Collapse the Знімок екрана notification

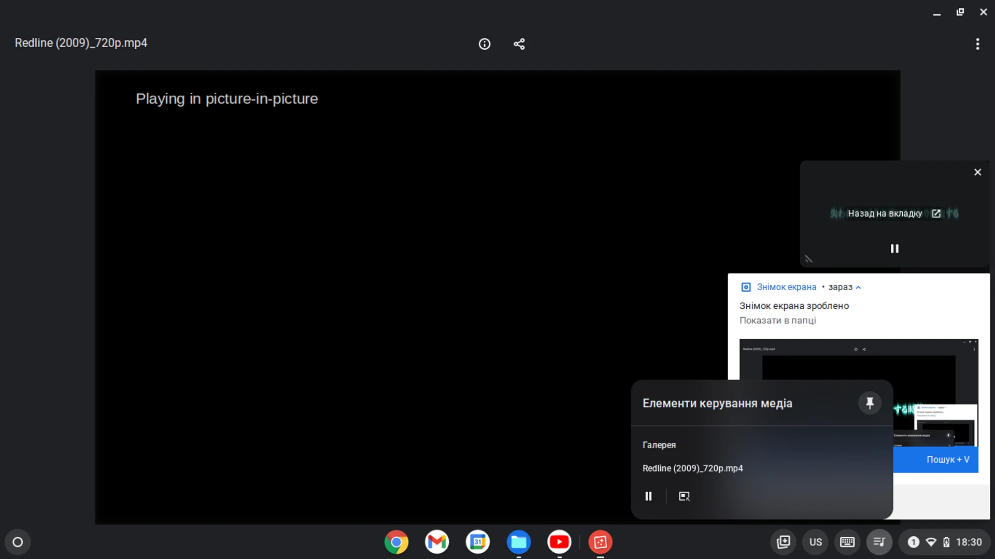point(859,287)
